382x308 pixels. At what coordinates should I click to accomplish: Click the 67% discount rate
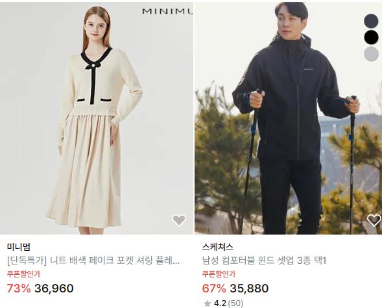click(x=214, y=289)
